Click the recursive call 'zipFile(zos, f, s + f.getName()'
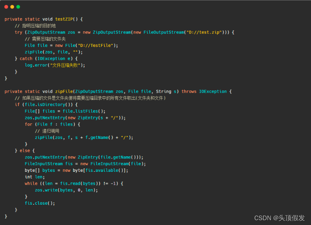Image resolution: width=311 pixels, height=225 pixels. click(x=84, y=137)
